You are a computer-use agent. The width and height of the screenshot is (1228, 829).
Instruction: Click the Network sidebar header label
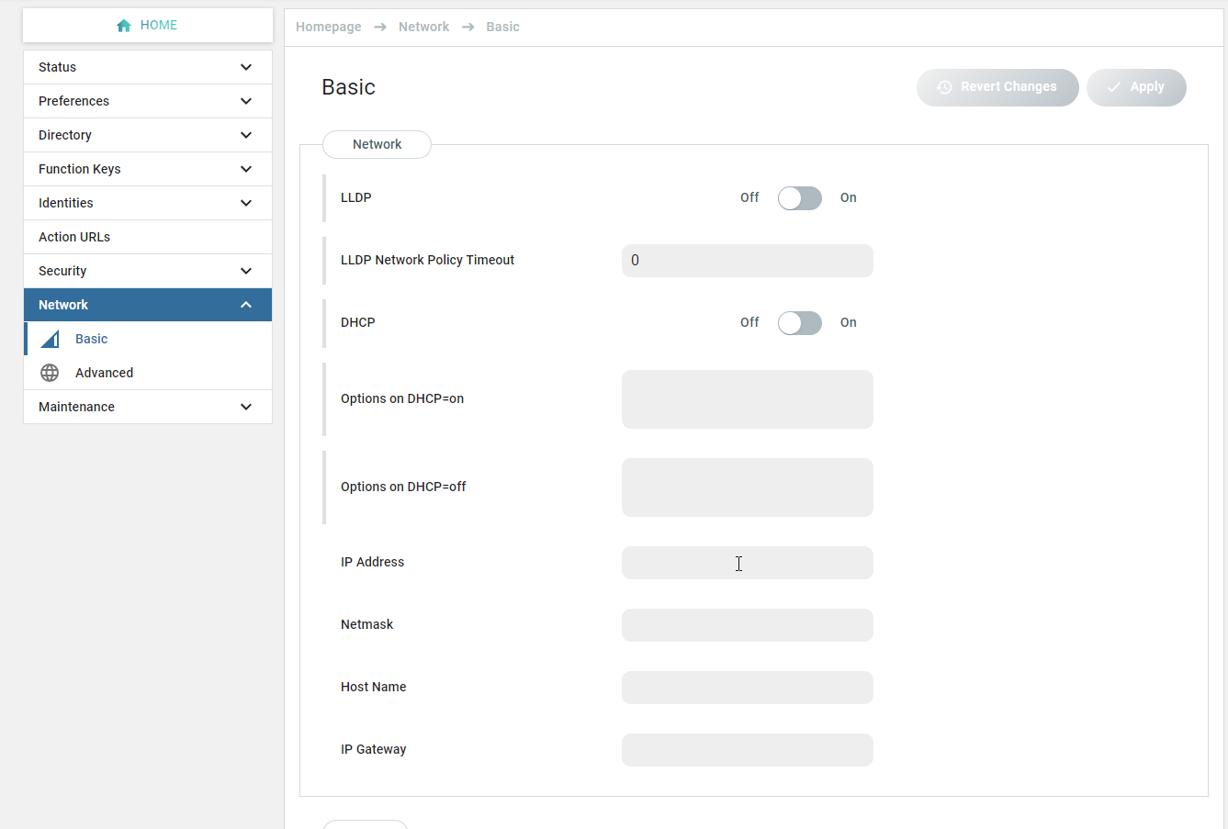(63, 305)
